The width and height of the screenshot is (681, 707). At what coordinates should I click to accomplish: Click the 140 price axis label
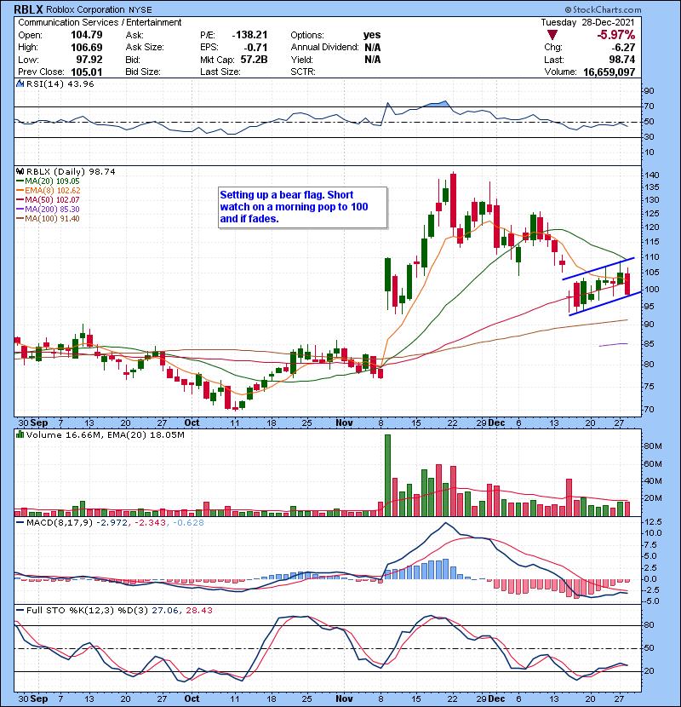652,175
